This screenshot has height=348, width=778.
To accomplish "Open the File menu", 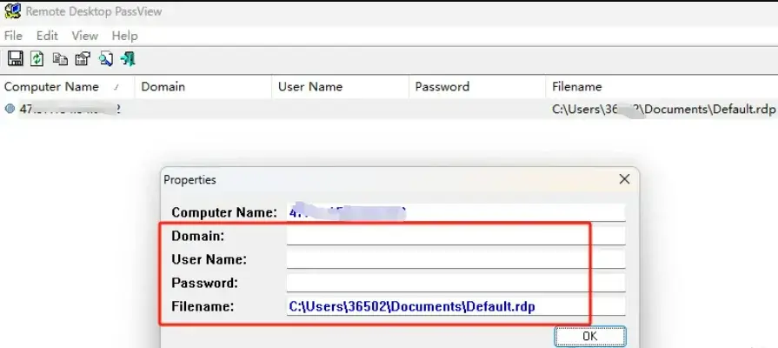I will tap(13, 36).
